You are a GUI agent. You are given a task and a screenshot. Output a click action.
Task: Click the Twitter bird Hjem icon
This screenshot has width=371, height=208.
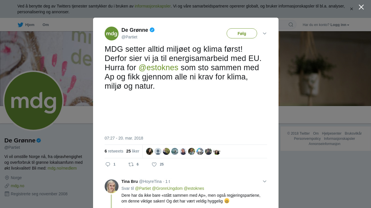point(20,25)
